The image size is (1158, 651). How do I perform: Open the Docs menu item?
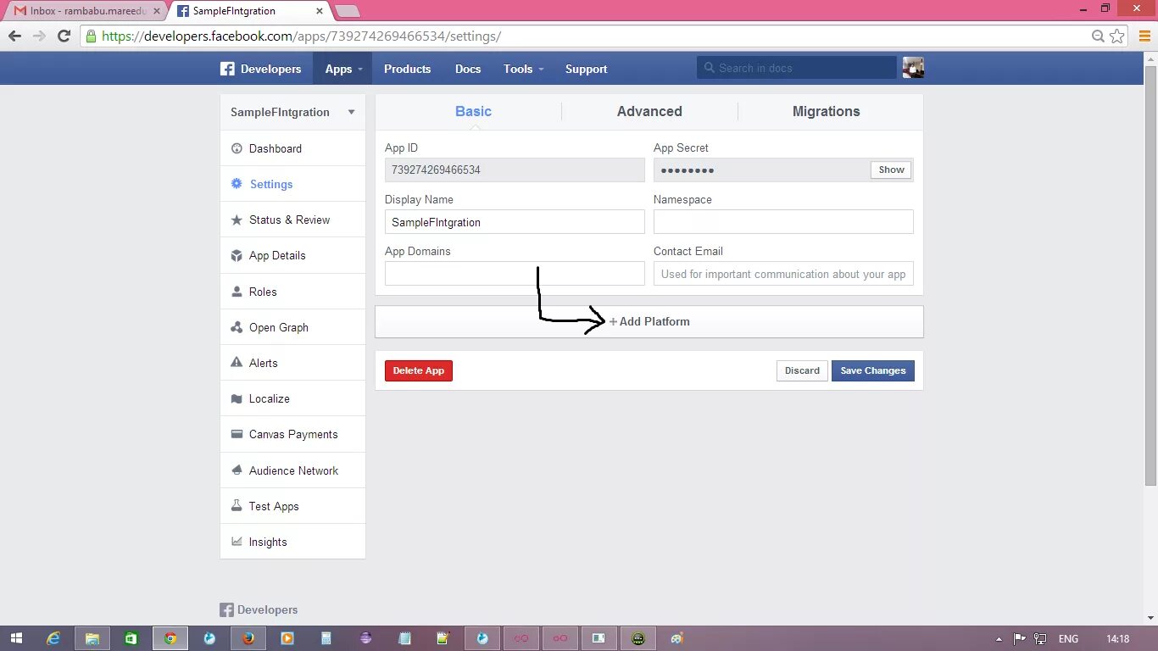point(468,69)
